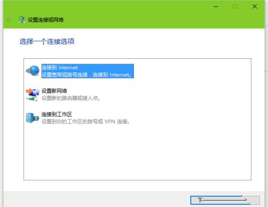Click the gray footer area left of Next
The width and height of the screenshot is (268, 207).
96,200
